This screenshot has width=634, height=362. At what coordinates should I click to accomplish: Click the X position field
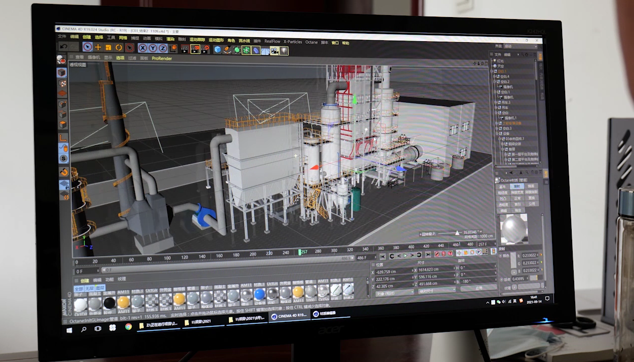pyautogui.click(x=395, y=272)
